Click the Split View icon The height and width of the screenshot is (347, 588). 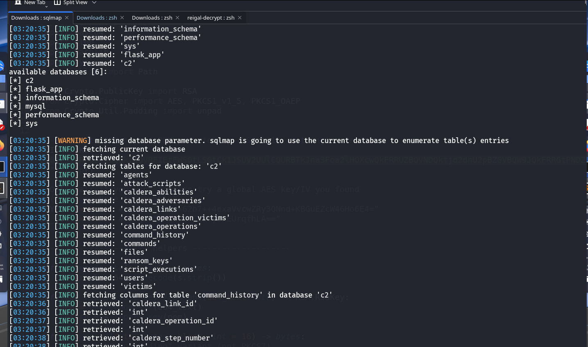(x=57, y=2)
